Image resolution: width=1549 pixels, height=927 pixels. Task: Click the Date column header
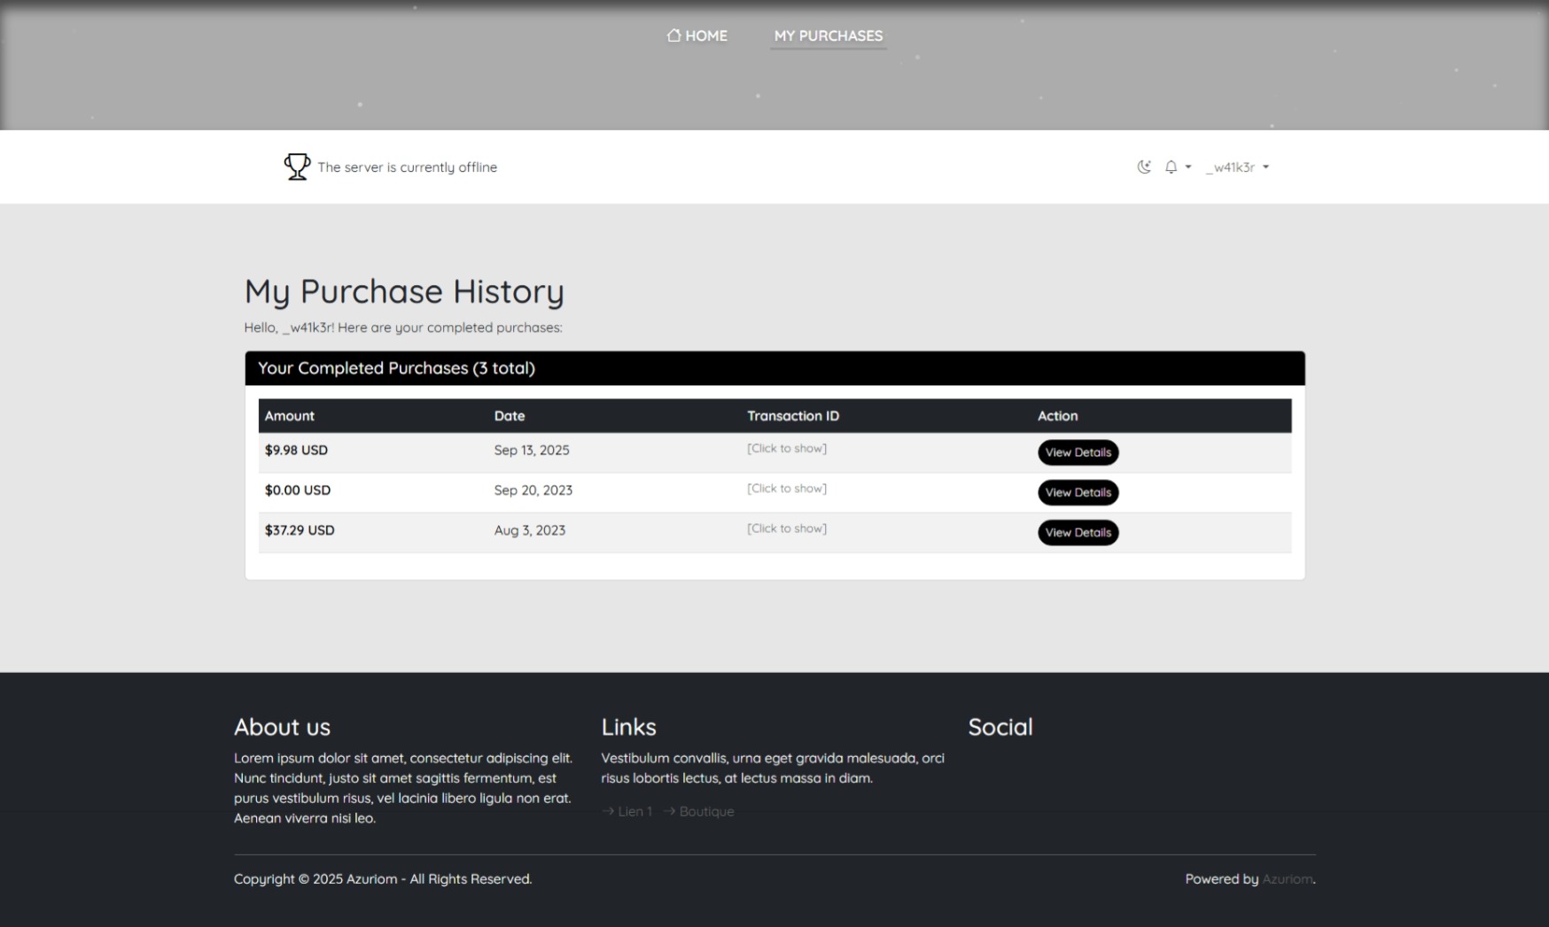pos(510,416)
